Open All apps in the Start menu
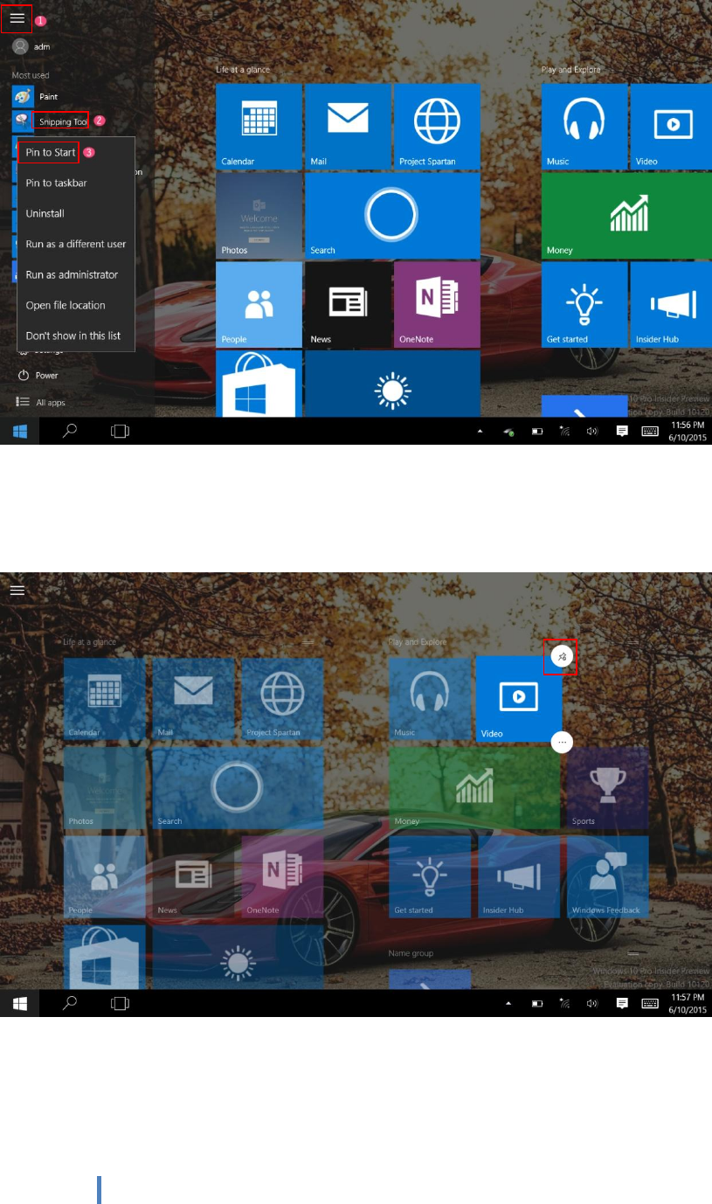The width and height of the screenshot is (712, 1204). pyautogui.click(x=41, y=402)
